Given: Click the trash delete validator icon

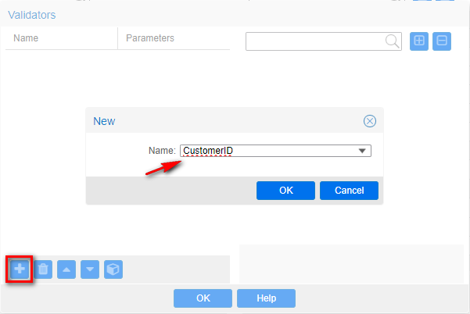Looking at the screenshot, I should [44, 269].
